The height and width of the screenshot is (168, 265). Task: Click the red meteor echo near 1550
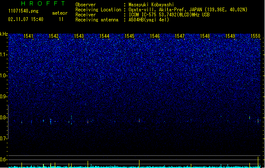click(x=258, y=120)
